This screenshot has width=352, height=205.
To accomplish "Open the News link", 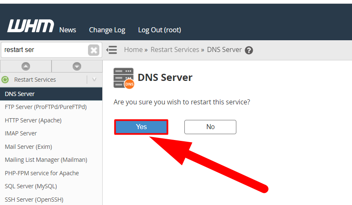I will tap(67, 30).
